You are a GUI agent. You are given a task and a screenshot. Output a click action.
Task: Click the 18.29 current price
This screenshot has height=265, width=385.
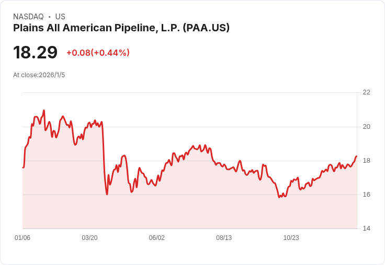(x=35, y=53)
